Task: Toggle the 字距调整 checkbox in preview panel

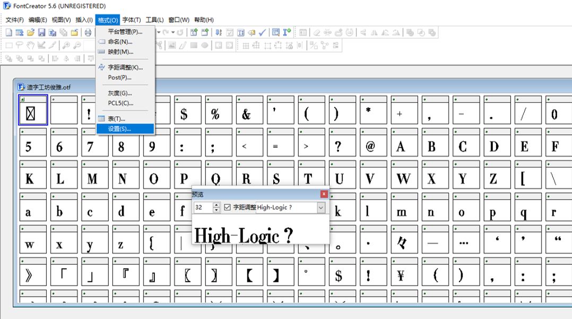Action: point(227,208)
